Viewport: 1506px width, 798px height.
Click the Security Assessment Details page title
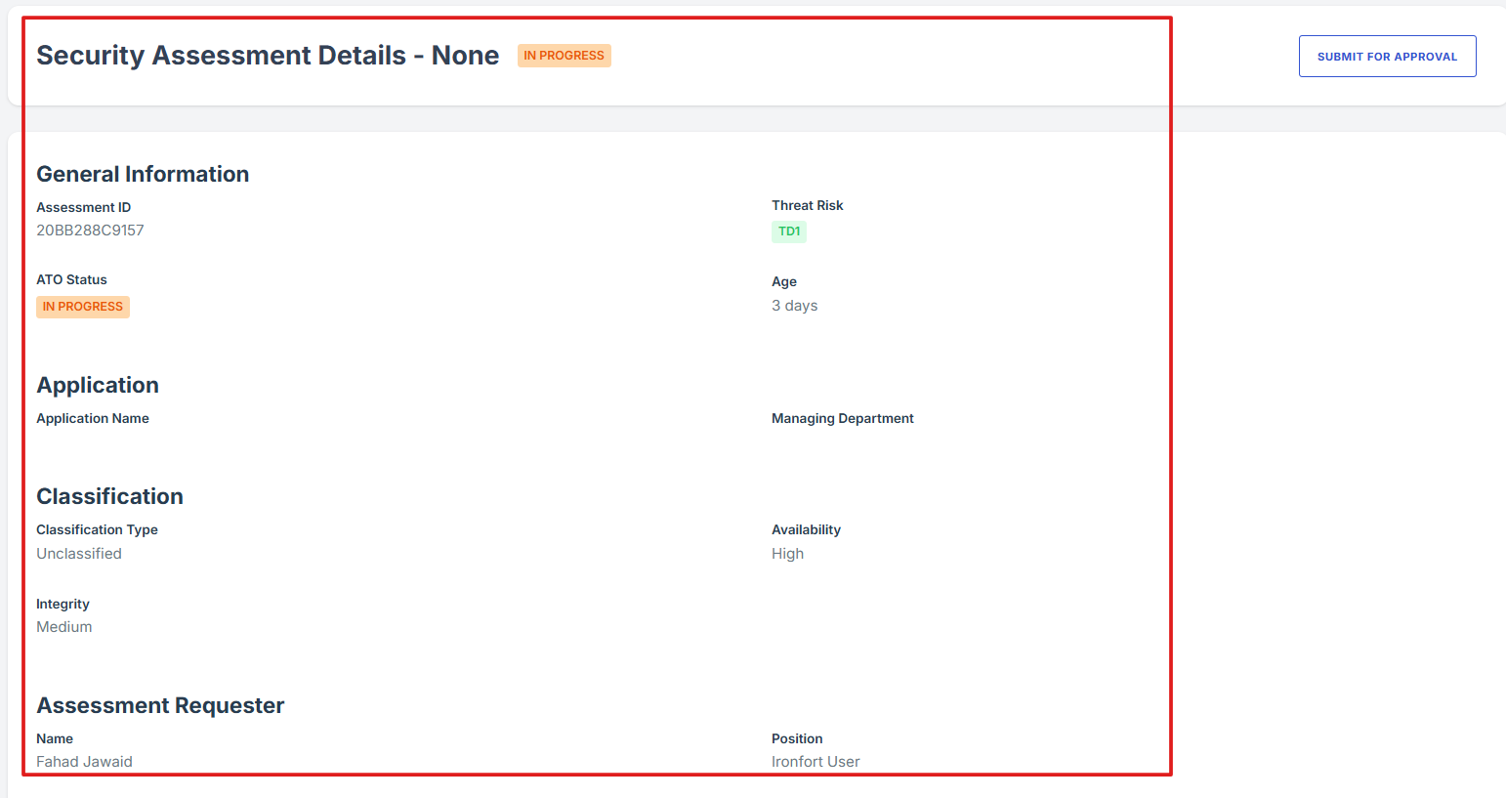point(268,56)
